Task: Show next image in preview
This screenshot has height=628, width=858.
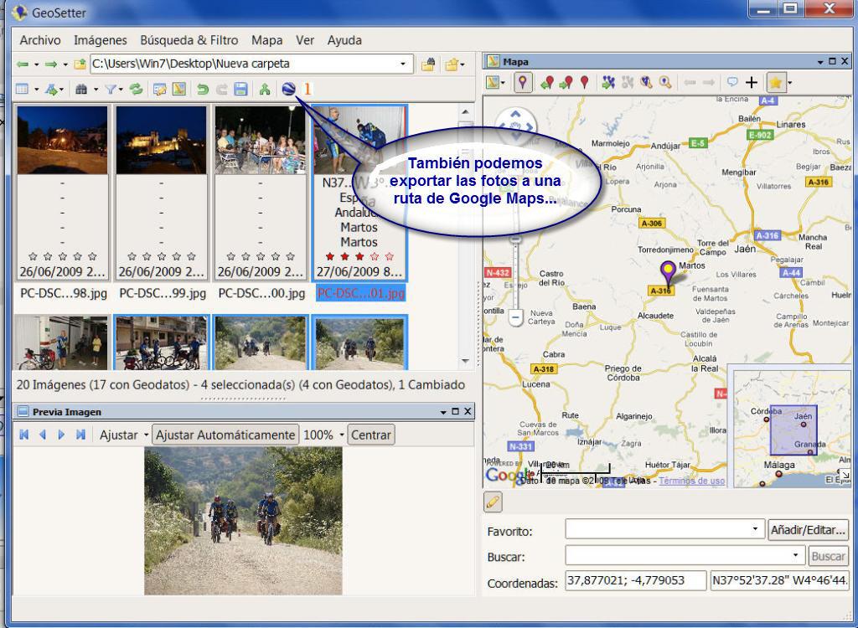Action: 61,435
